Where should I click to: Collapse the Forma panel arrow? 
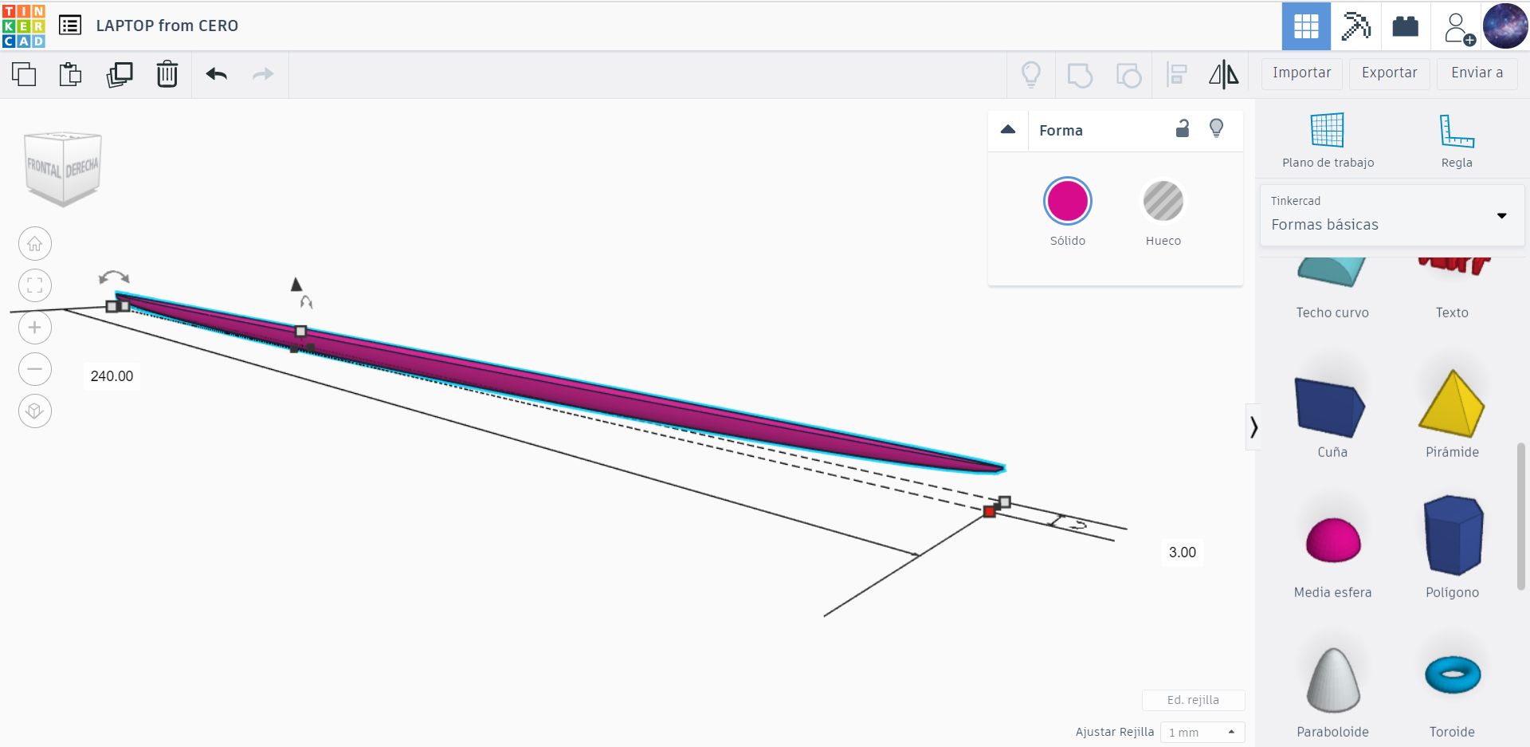point(1008,129)
